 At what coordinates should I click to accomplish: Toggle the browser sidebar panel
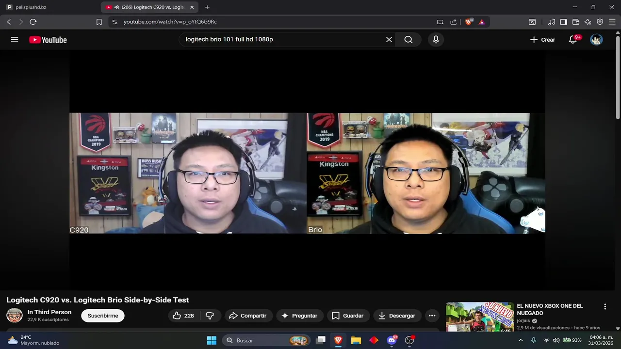point(563,22)
